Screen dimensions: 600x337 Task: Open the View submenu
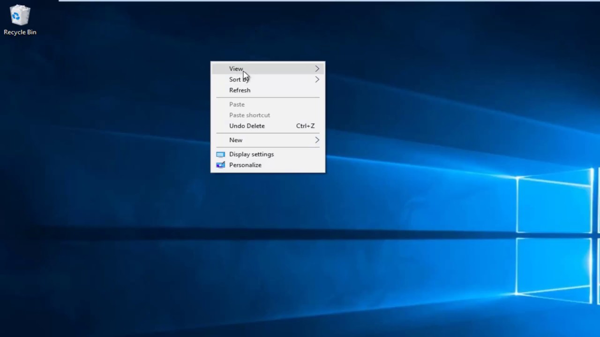pyautogui.click(x=268, y=69)
